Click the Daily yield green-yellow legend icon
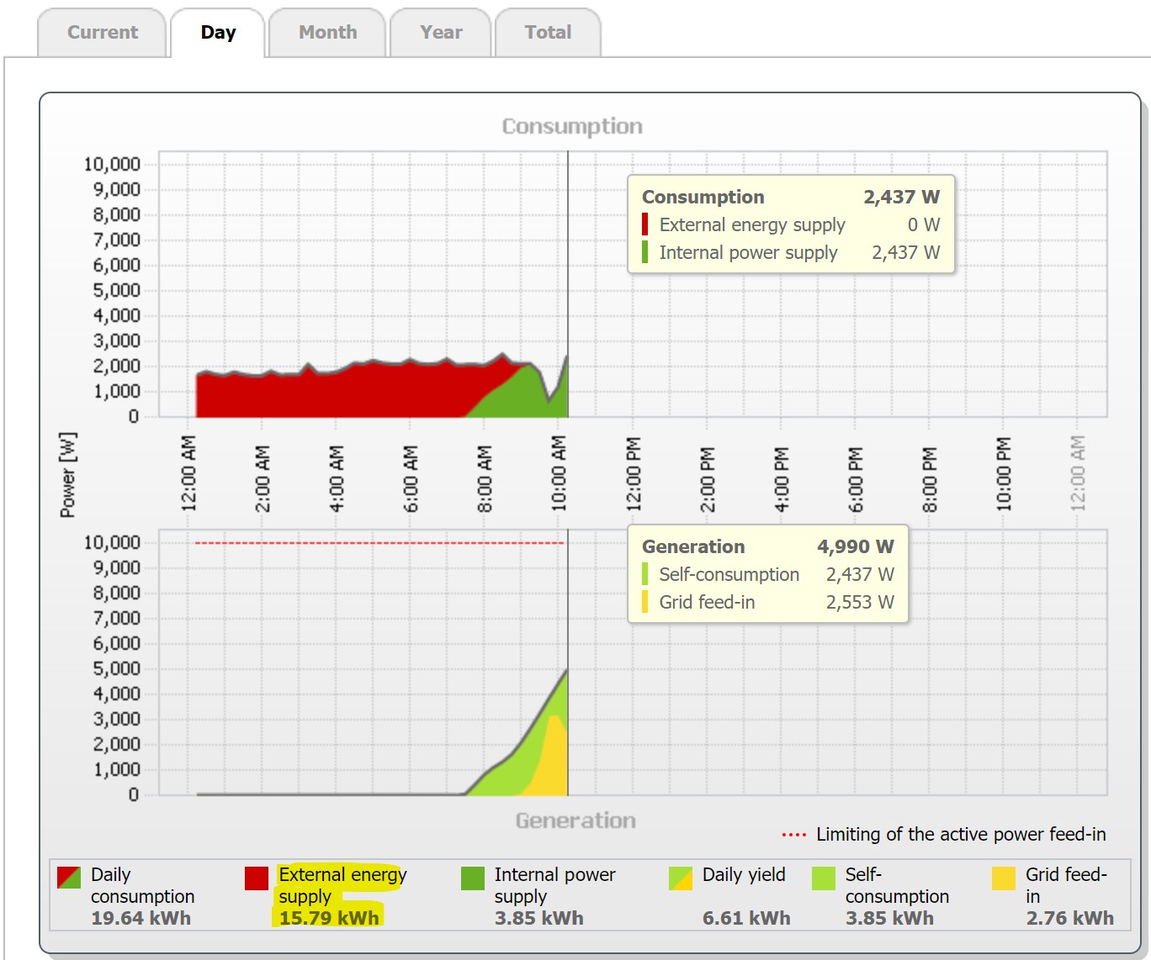 point(681,878)
